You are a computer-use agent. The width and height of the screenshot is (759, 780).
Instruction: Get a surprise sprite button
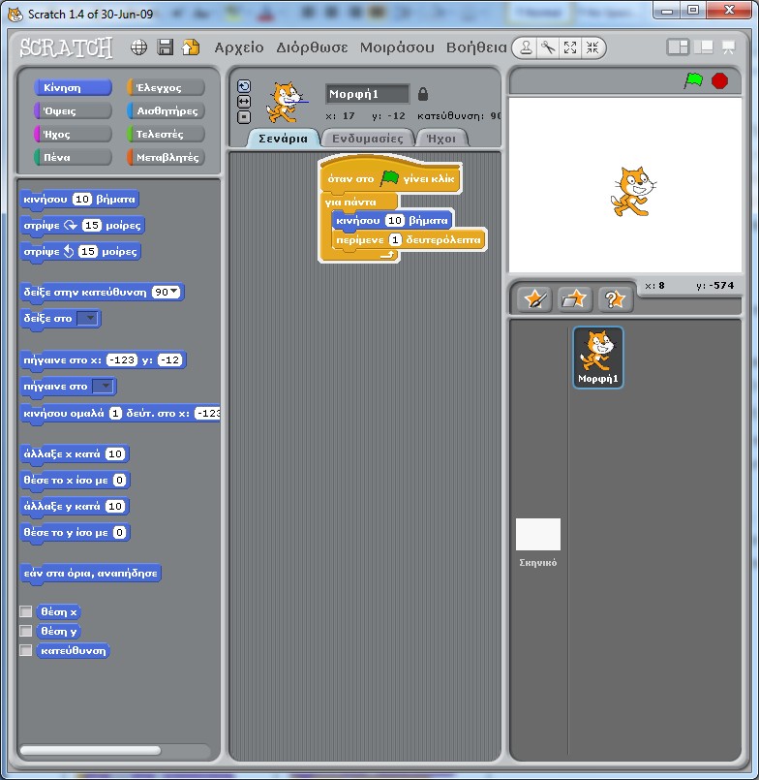click(x=615, y=299)
